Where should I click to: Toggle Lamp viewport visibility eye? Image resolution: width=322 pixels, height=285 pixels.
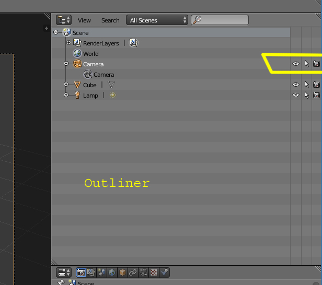tap(296, 95)
